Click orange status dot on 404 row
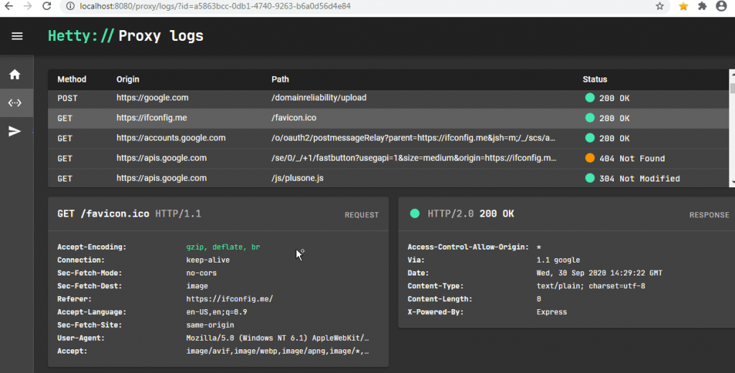Viewport: 735px width, 373px height. [590, 158]
